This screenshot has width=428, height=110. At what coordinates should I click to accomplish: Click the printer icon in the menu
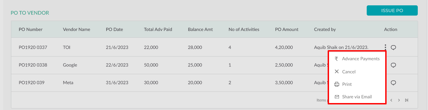coord(337,84)
